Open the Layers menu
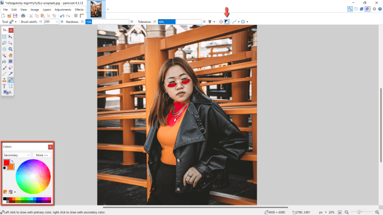The width and height of the screenshot is (383, 215). point(46,10)
